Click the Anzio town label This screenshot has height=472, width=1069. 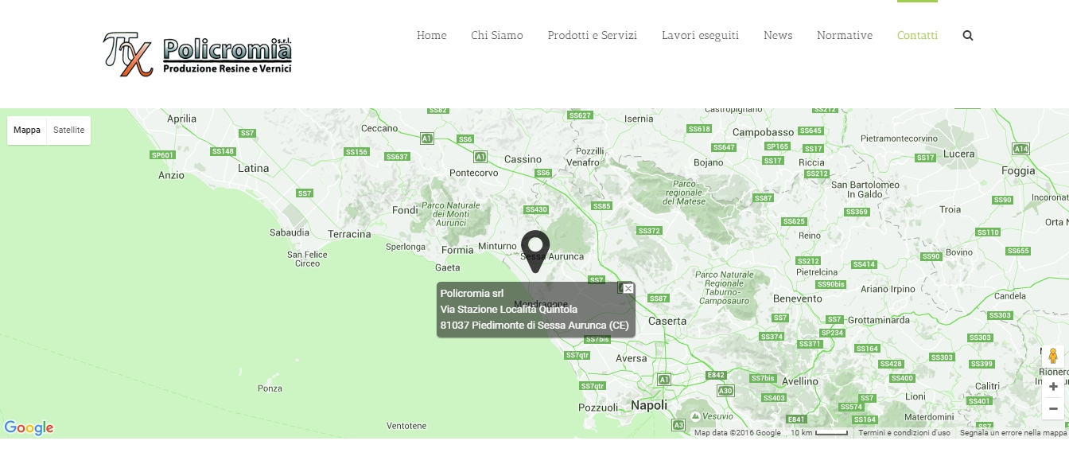[171, 175]
